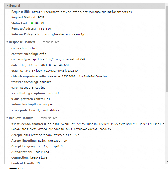Collapse the Request Headers section
The height and width of the screenshot is (169, 168).
[x=7, y=118]
